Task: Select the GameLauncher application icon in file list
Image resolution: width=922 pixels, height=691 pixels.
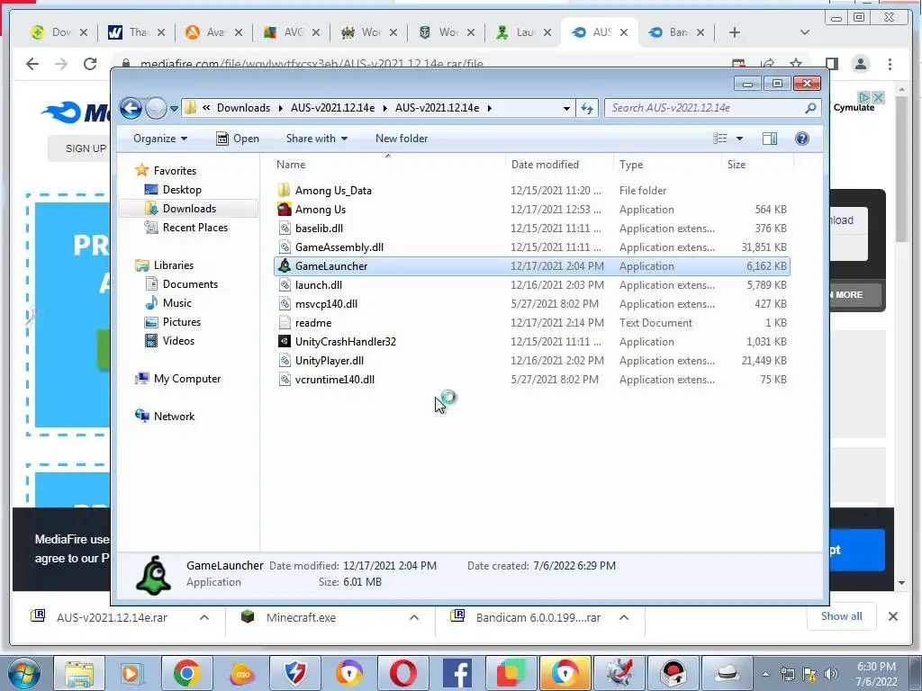Action: [285, 266]
